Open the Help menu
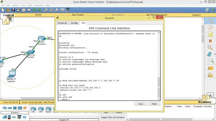Image resolution: width=216 pixels, height=121 pixels. tap(48, 5)
